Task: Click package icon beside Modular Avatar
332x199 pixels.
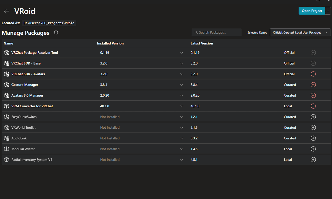Action: 7,149
